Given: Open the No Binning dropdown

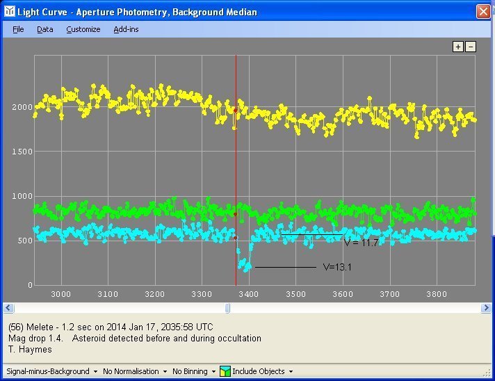Looking at the screenshot, I should (x=194, y=371).
